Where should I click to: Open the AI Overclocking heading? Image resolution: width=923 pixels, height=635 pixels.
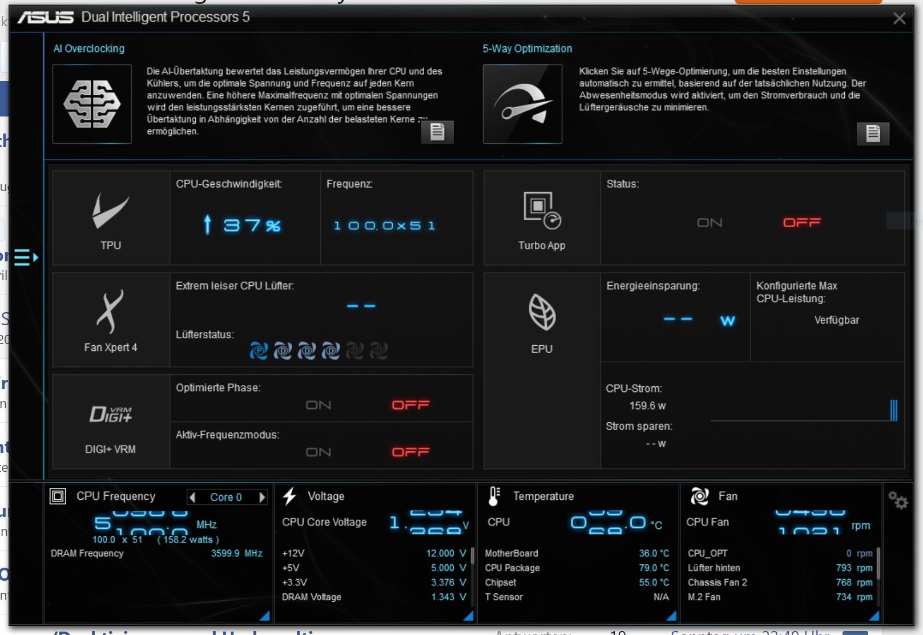tap(89, 48)
